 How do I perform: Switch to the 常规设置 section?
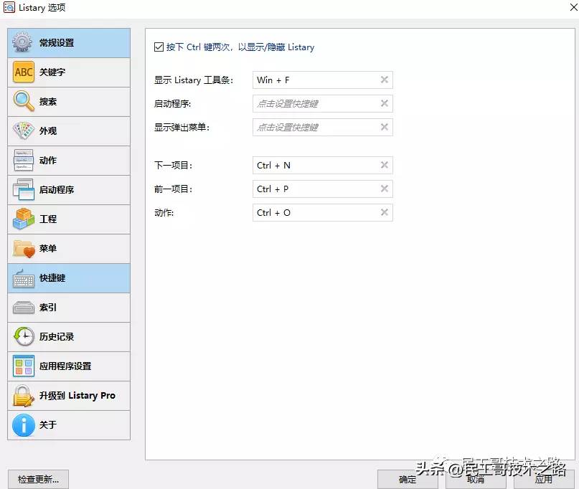click(x=69, y=43)
